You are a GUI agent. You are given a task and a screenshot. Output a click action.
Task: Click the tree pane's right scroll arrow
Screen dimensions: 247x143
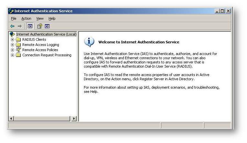pyautogui.click(x=74, y=119)
